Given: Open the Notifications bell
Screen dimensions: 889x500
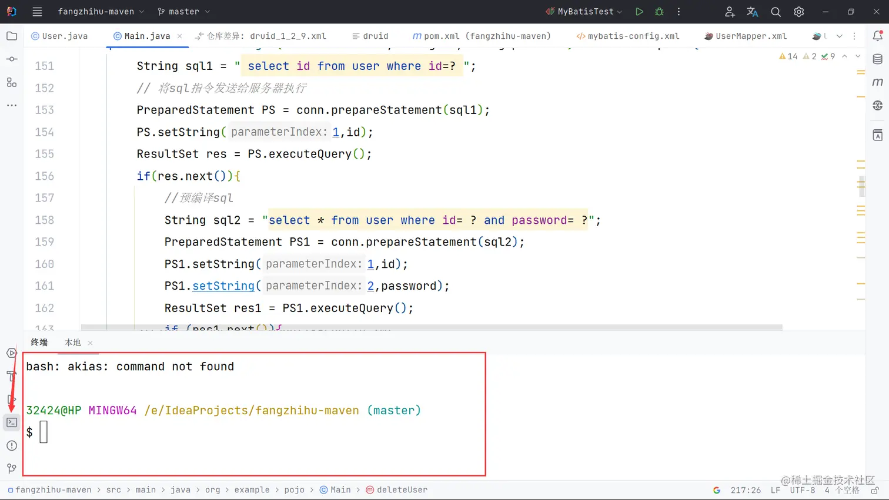Looking at the screenshot, I should coord(877,36).
